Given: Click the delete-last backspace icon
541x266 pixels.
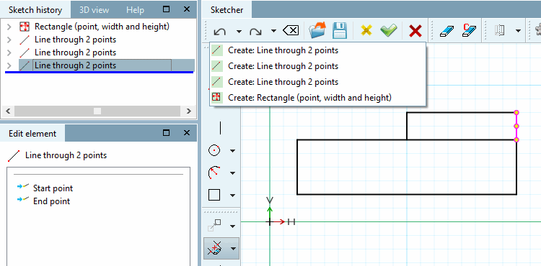Looking at the screenshot, I should tap(291, 31).
